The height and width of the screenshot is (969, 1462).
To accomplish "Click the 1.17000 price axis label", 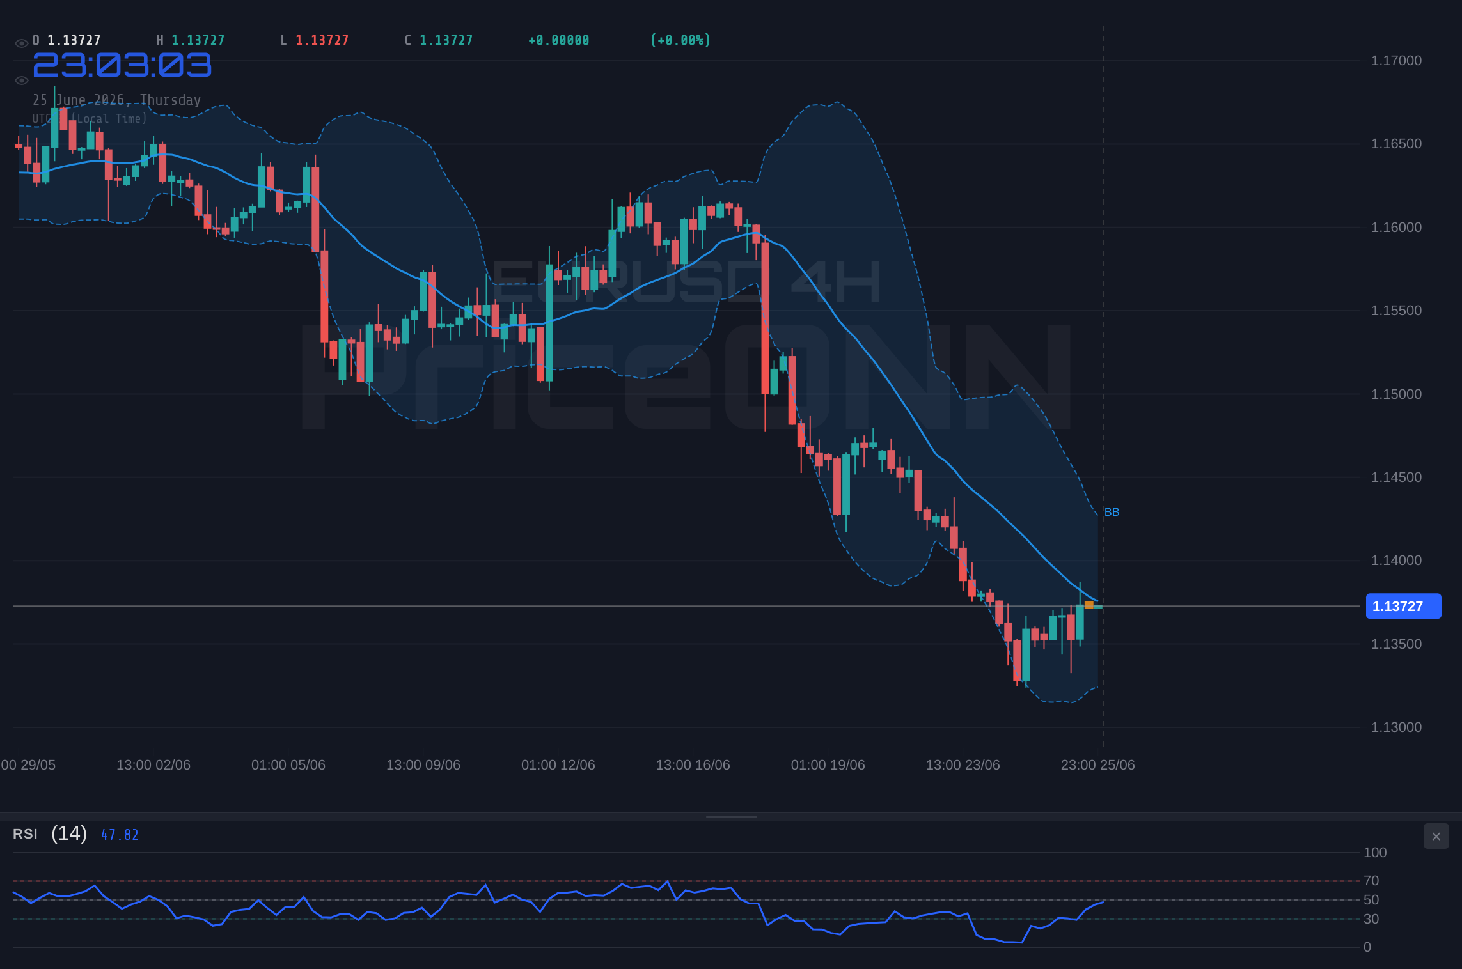I will coord(1396,61).
